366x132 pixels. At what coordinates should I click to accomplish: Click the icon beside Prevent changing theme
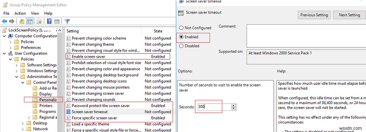(x=68, y=44)
